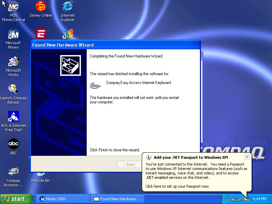Open the ABC desktop shortcut
This screenshot has width=272, height=204.
[13, 144]
